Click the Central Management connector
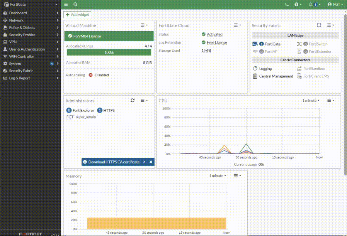The image size is (347, 236). (276, 76)
